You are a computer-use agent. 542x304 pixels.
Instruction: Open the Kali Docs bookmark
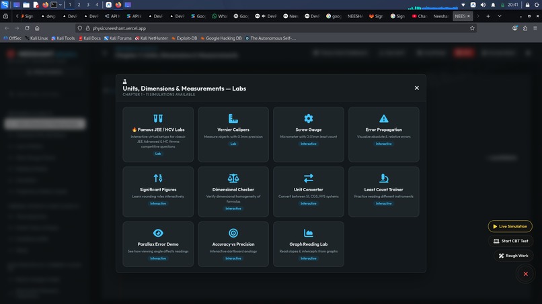tap(89, 38)
